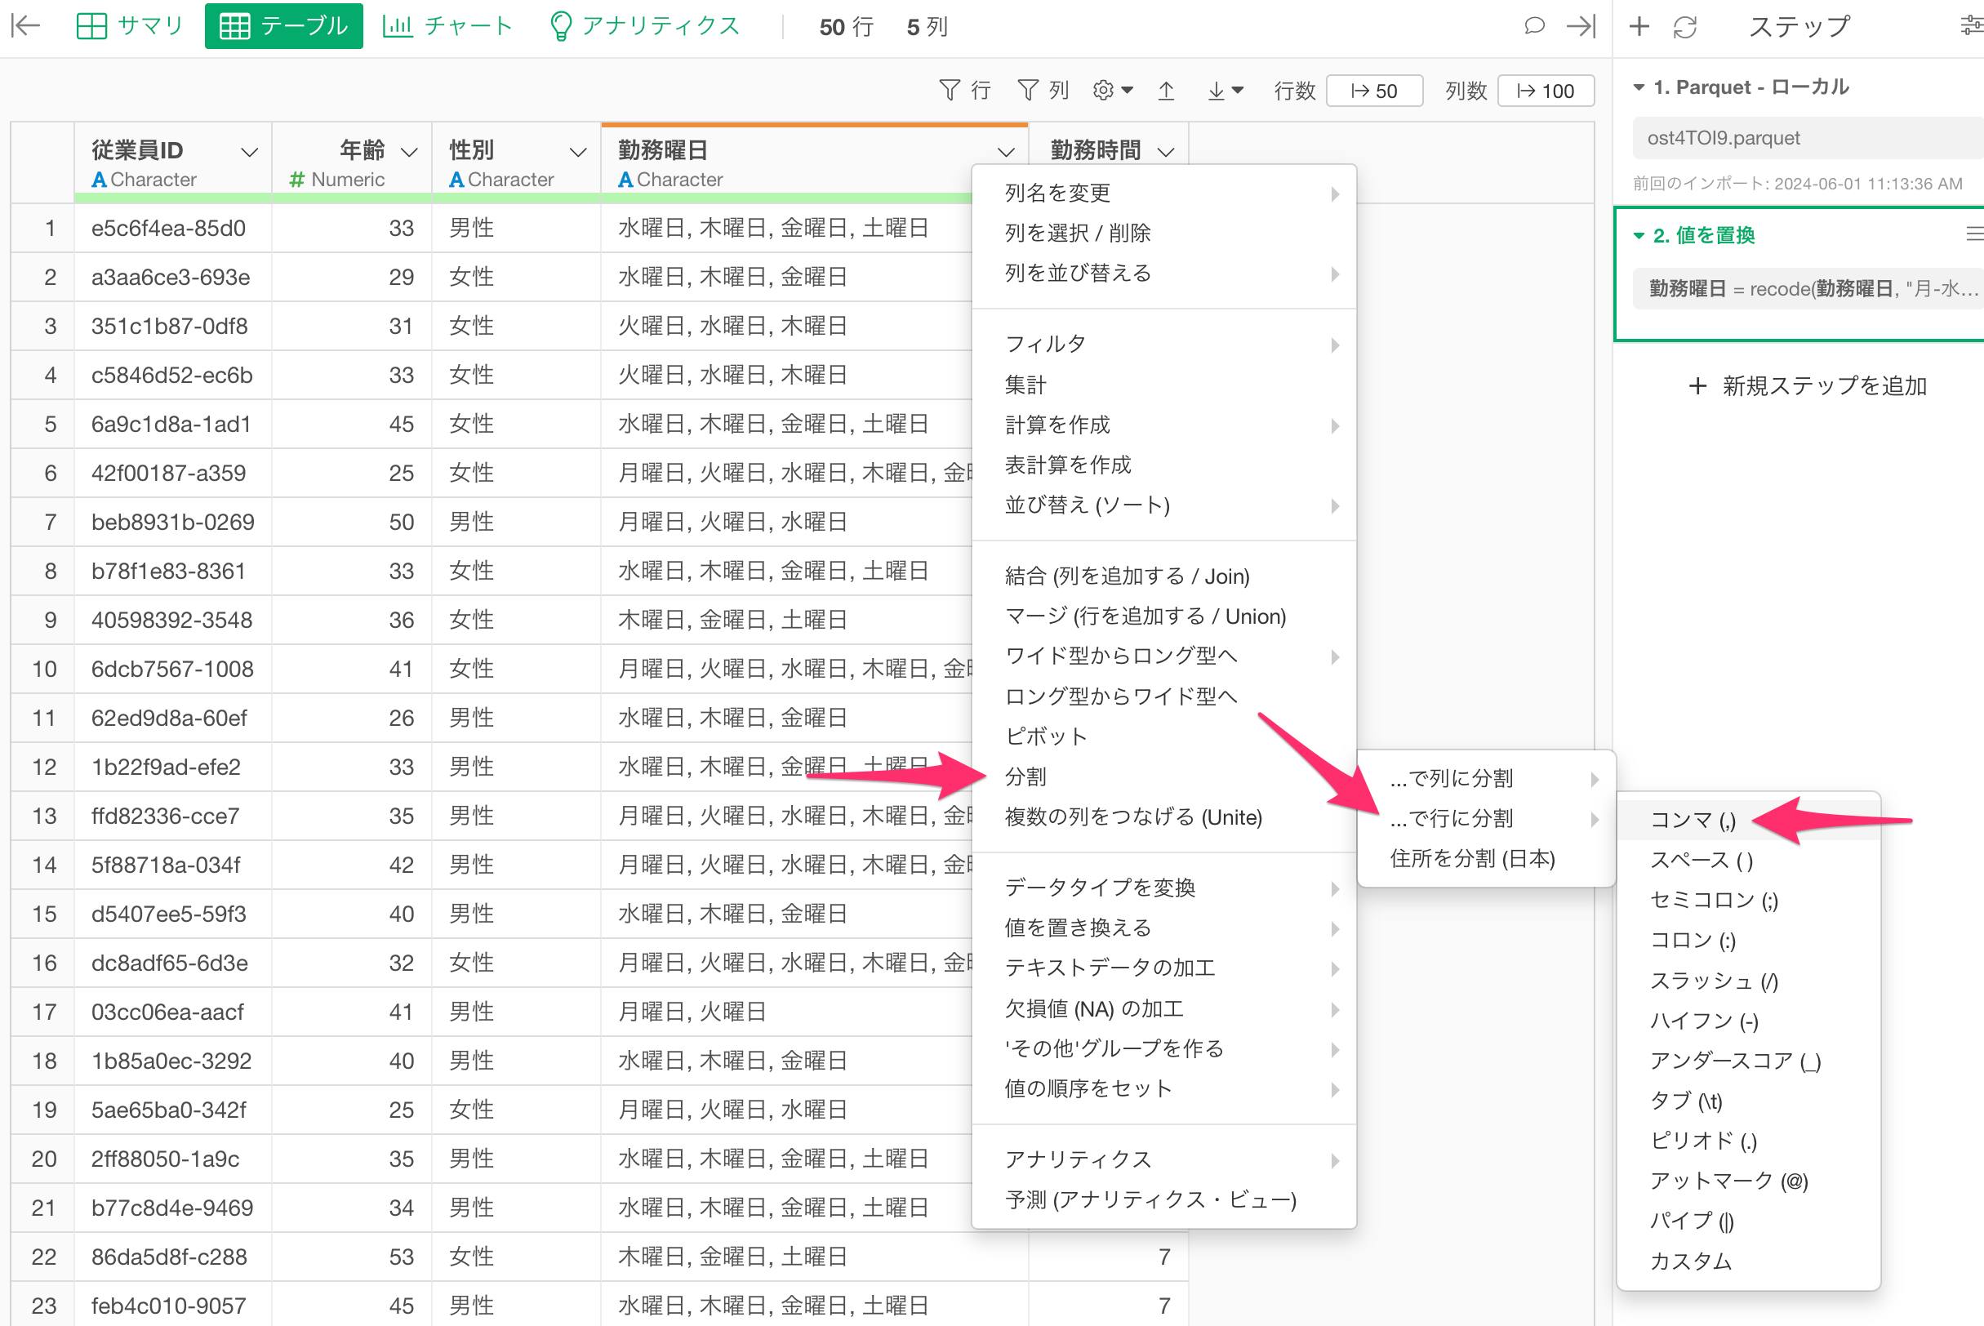Open the 値を置き換える submenu
Screen dimensions: 1984x1326
pyautogui.click(x=1164, y=928)
